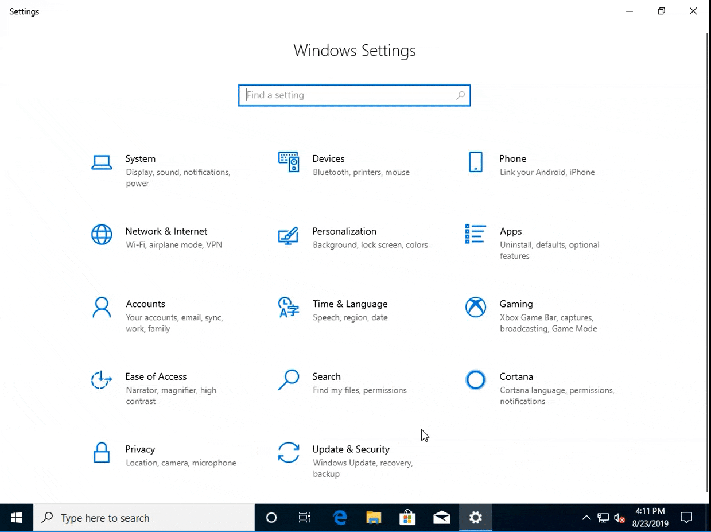This screenshot has height=532, width=711.
Task: Open Accounts settings
Action: [x=145, y=304]
